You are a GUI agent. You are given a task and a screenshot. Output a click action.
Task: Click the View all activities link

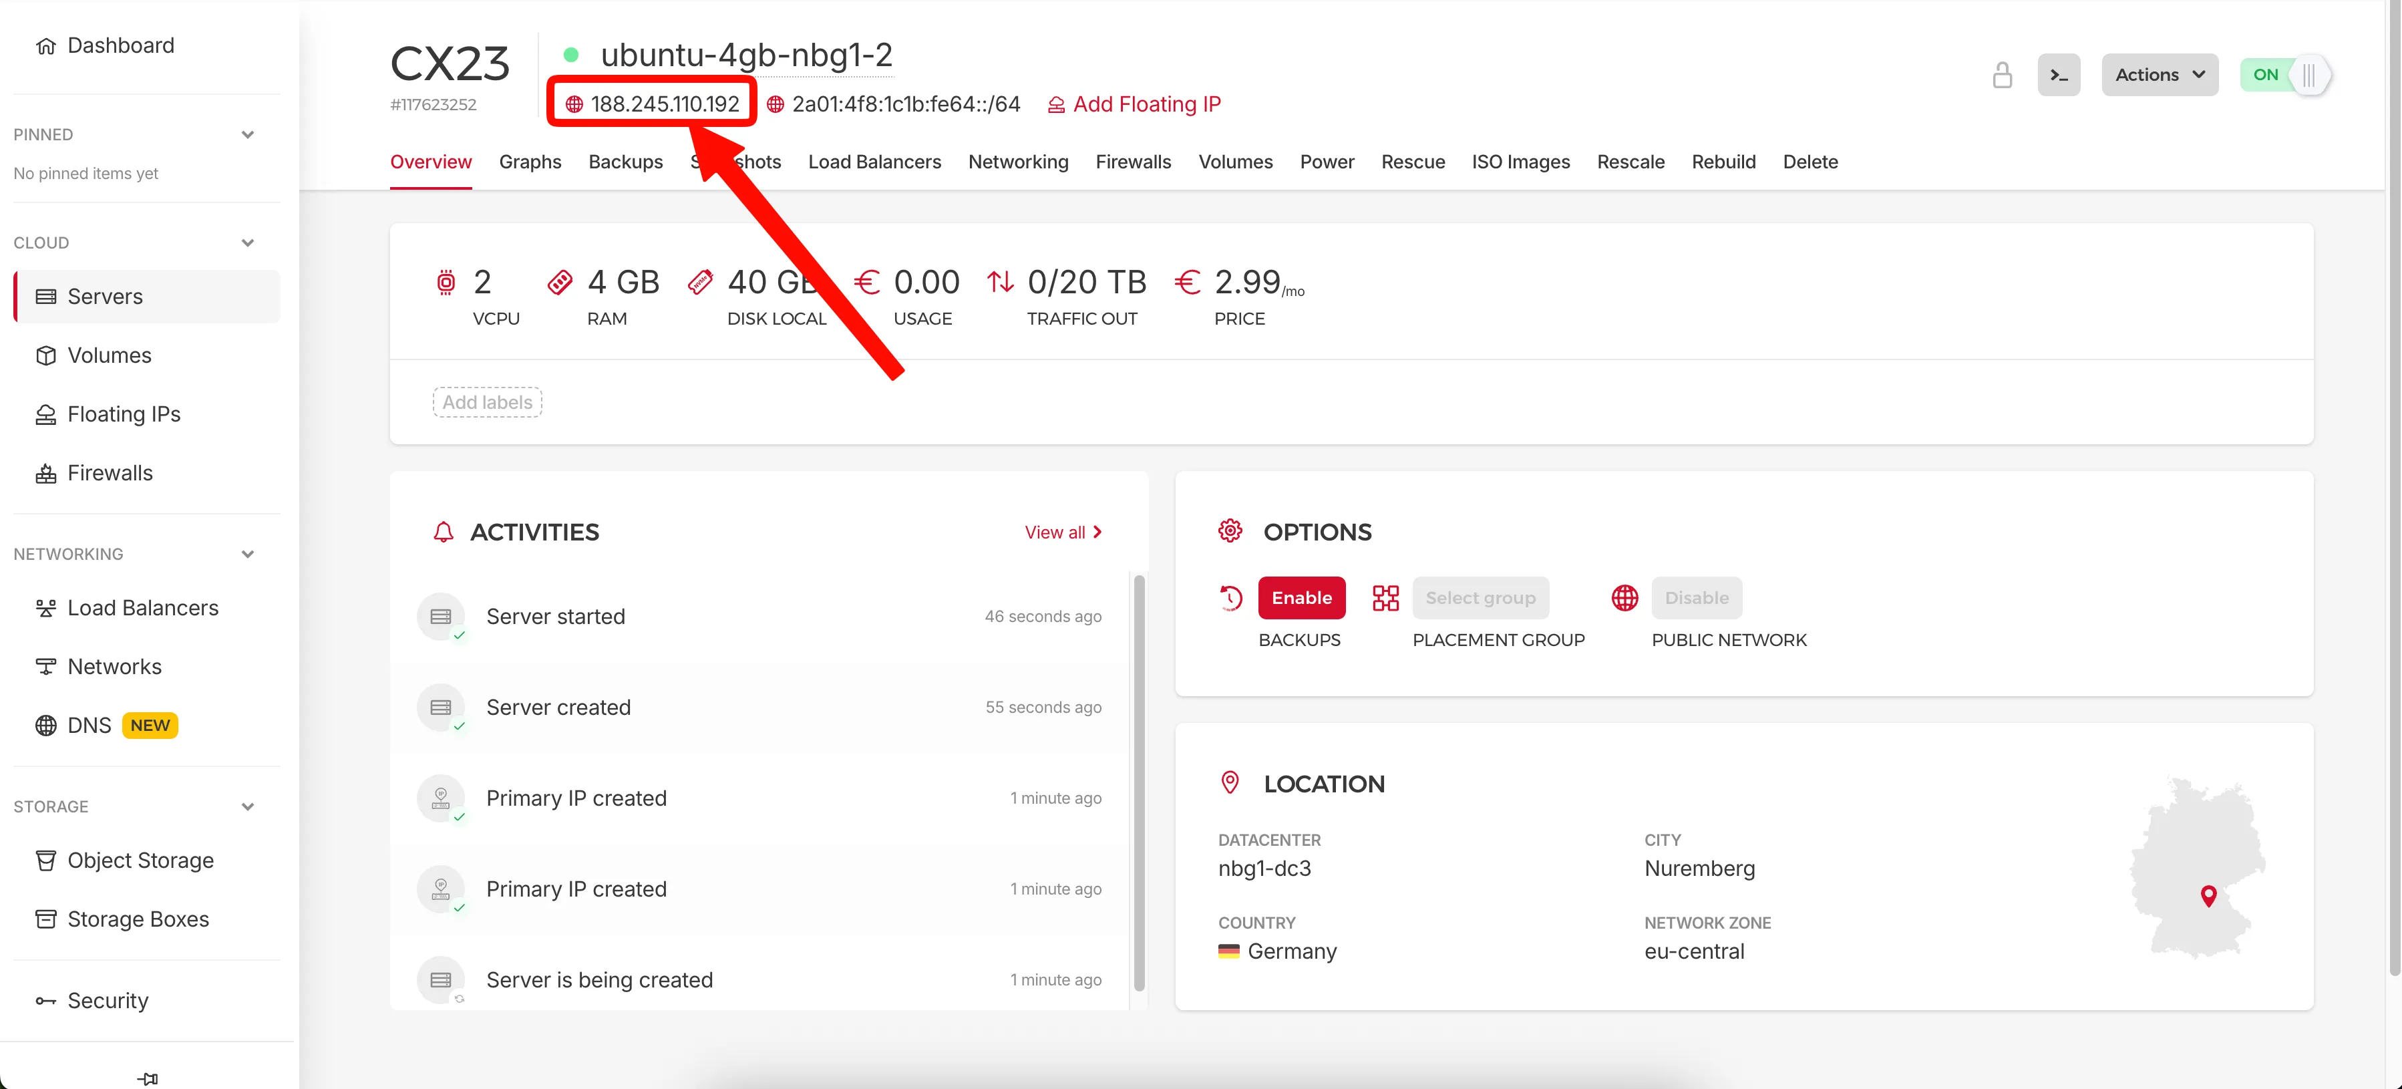1057,531
